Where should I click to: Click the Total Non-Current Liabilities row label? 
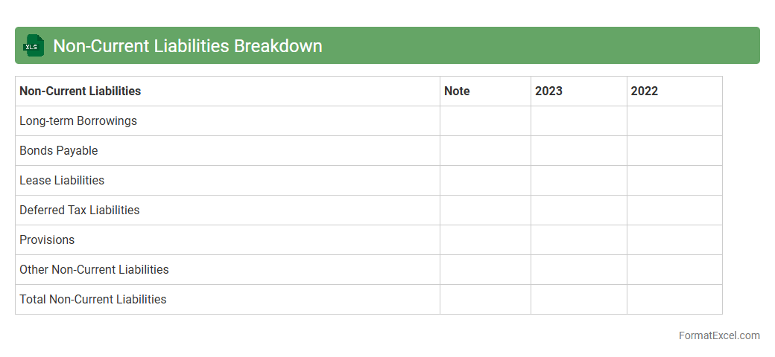pos(93,300)
